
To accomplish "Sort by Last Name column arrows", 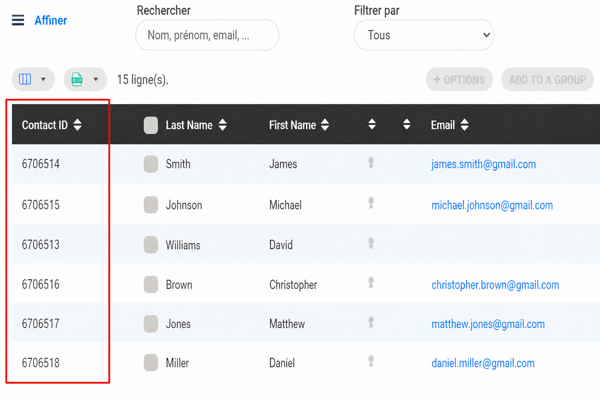I will (223, 125).
